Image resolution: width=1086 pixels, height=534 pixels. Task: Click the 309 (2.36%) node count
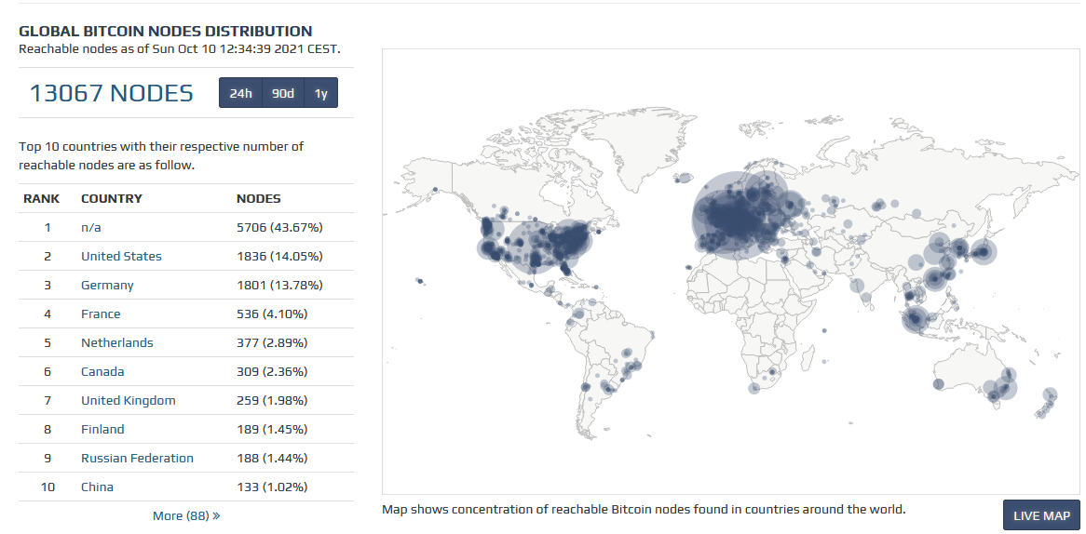(x=272, y=371)
